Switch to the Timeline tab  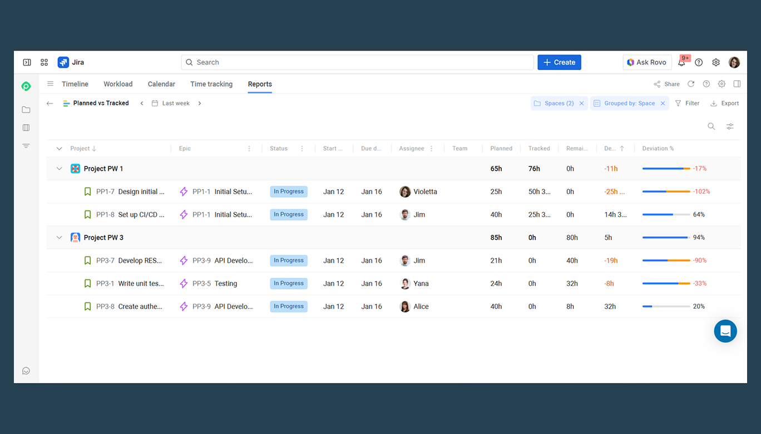click(x=75, y=84)
